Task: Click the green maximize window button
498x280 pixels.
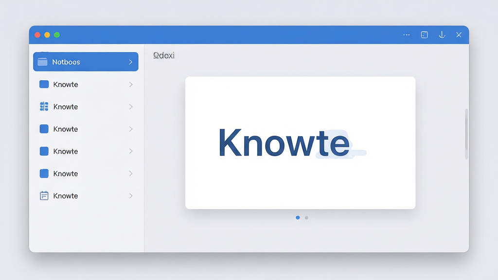Action: tap(57, 35)
